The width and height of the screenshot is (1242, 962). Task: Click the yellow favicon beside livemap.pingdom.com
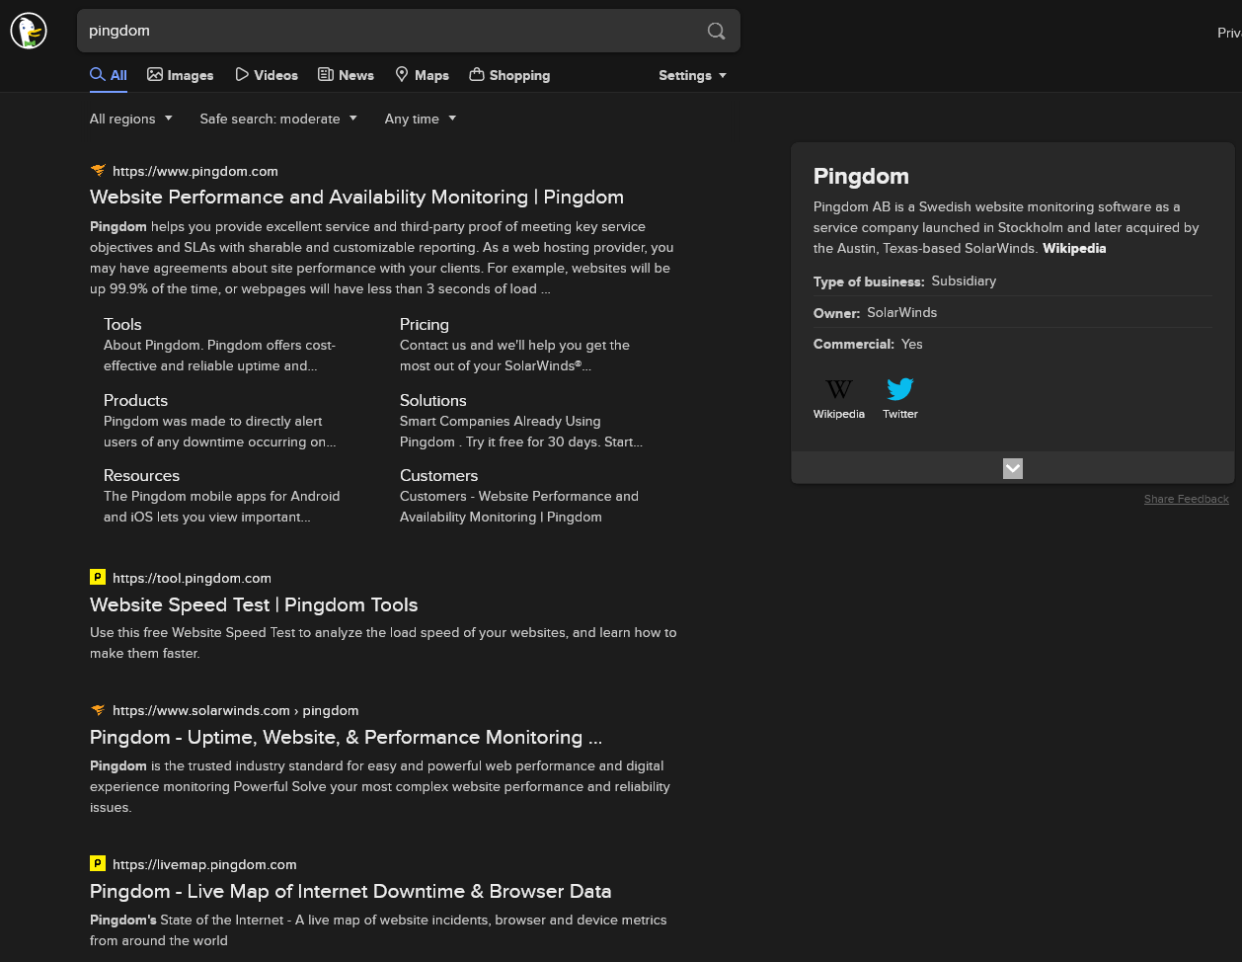tap(98, 863)
